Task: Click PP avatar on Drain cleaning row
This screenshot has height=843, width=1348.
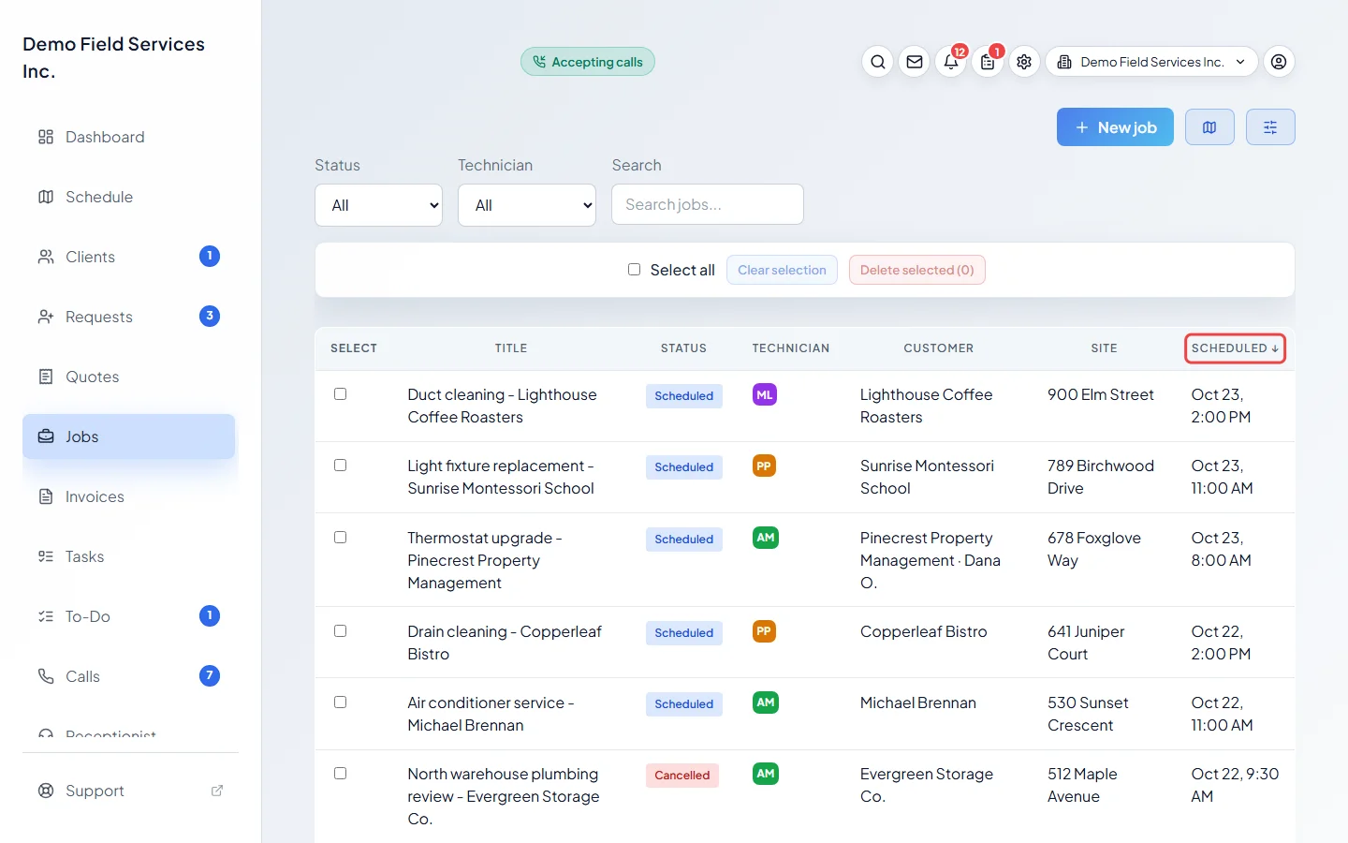Action: 765,631
